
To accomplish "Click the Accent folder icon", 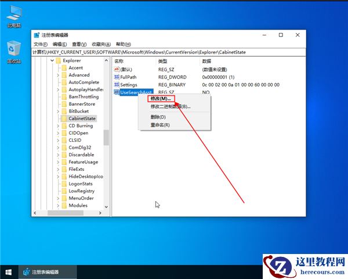I will point(64,67).
